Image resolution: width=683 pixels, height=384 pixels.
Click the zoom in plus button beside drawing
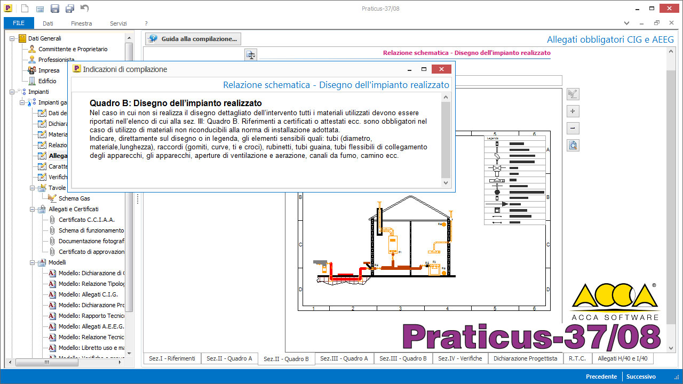(573, 111)
